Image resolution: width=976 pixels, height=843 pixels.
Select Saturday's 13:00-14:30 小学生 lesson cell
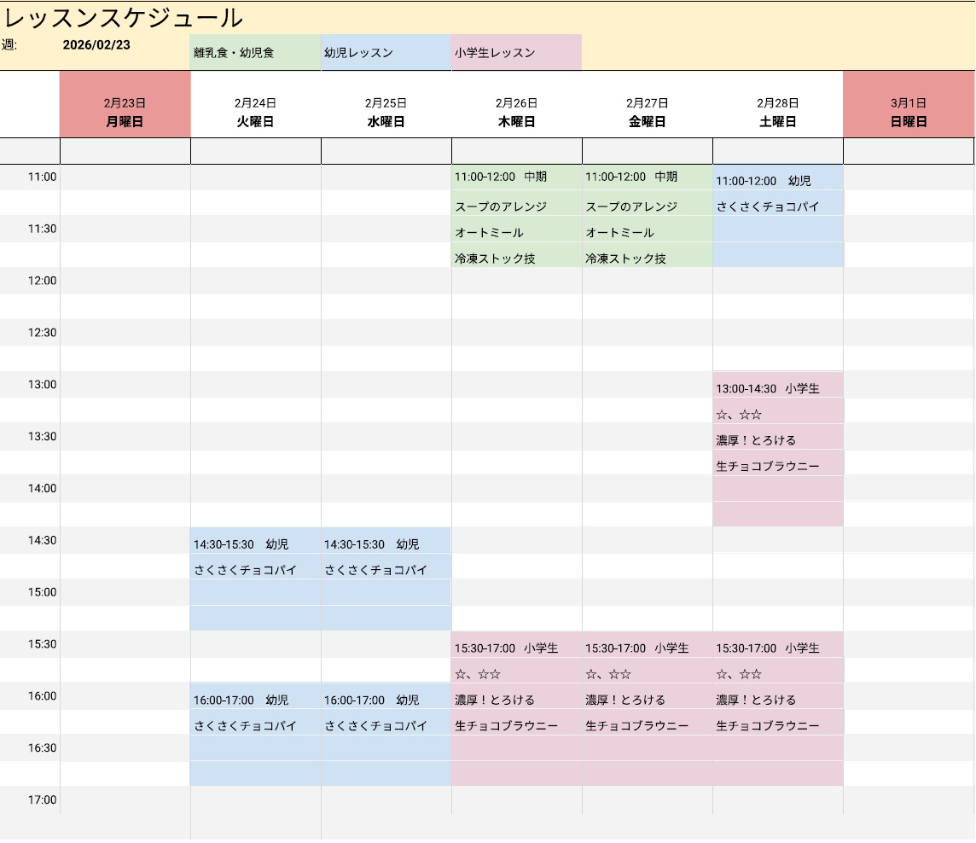coord(777,388)
